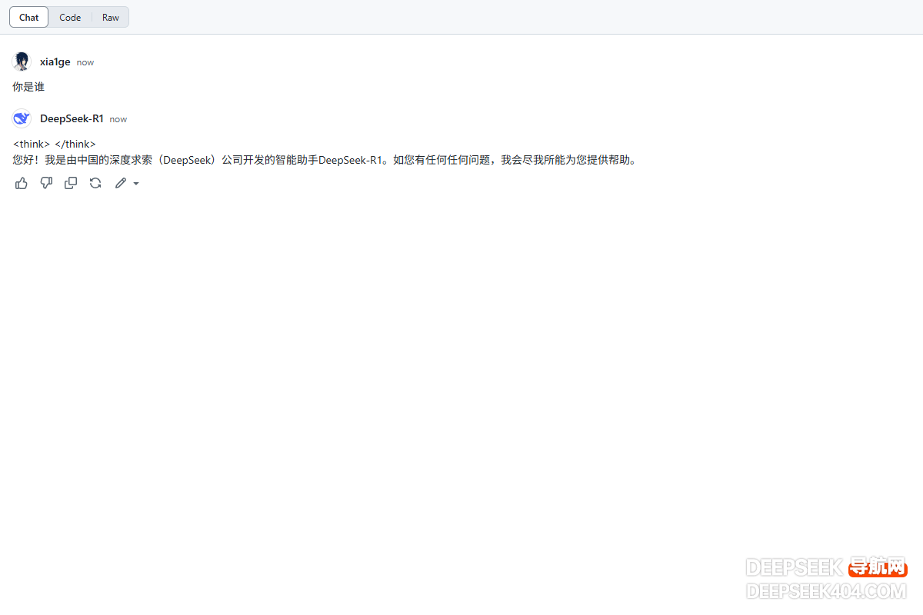Switch to the Code tab

pyautogui.click(x=70, y=17)
